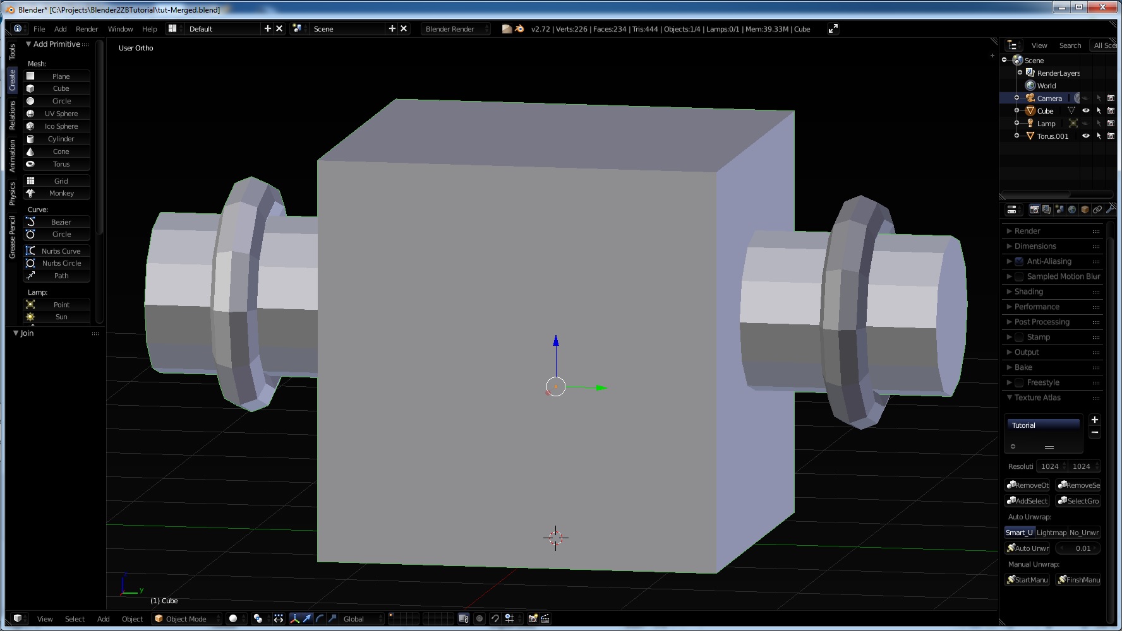
Task: Toggle renderability of the Lamp object
Action: [x=1111, y=123]
